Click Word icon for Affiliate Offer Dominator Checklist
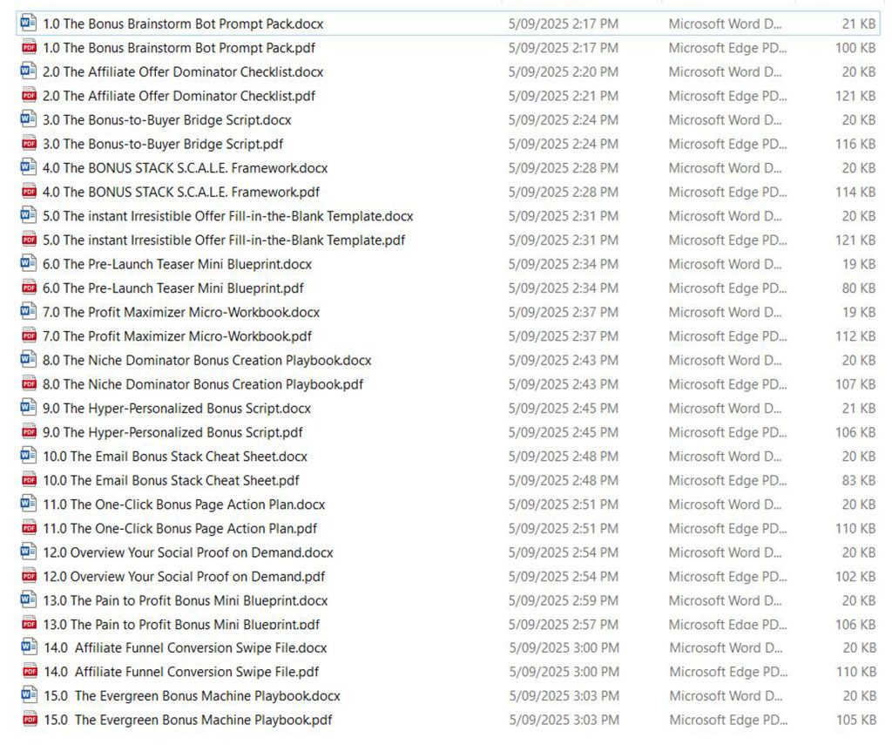The image size is (892, 745). point(29,71)
